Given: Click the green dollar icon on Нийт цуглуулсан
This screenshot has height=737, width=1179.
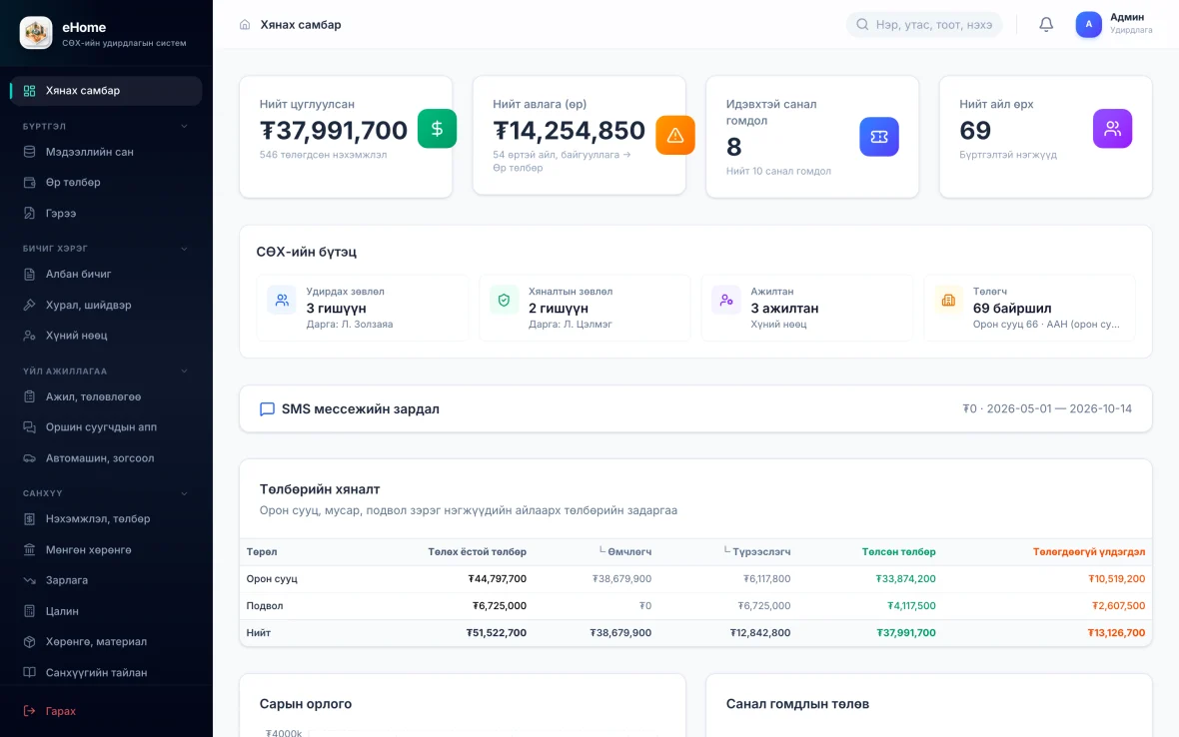Looking at the screenshot, I should click(x=437, y=129).
